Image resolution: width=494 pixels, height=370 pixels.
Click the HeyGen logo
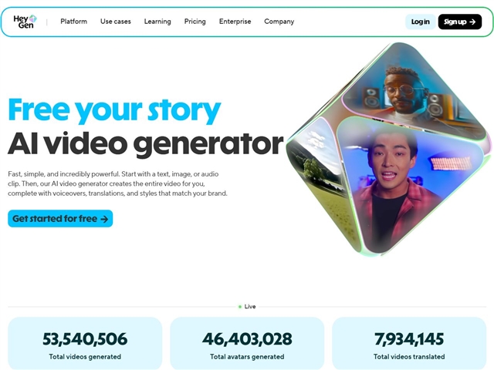tap(25, 22)
